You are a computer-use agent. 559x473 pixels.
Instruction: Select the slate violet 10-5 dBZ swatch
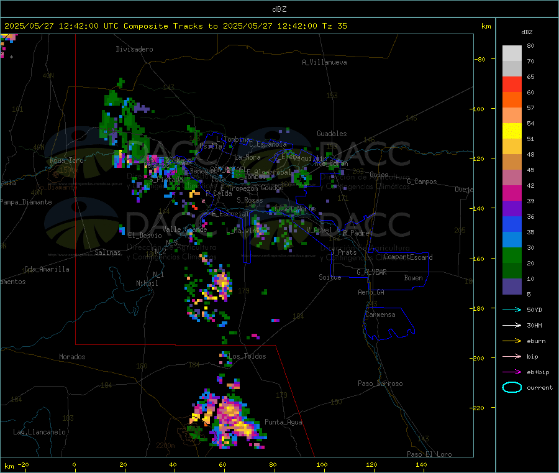pyautogui.click(x=512, y=287)
